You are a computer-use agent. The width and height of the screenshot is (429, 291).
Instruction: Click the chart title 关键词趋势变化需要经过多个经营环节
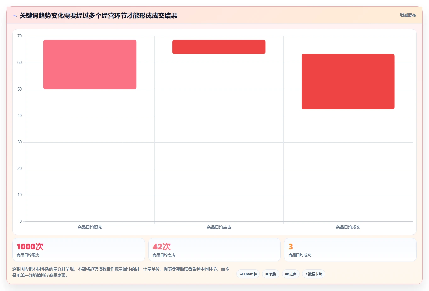pyautogui.click(x=98, y=16)
